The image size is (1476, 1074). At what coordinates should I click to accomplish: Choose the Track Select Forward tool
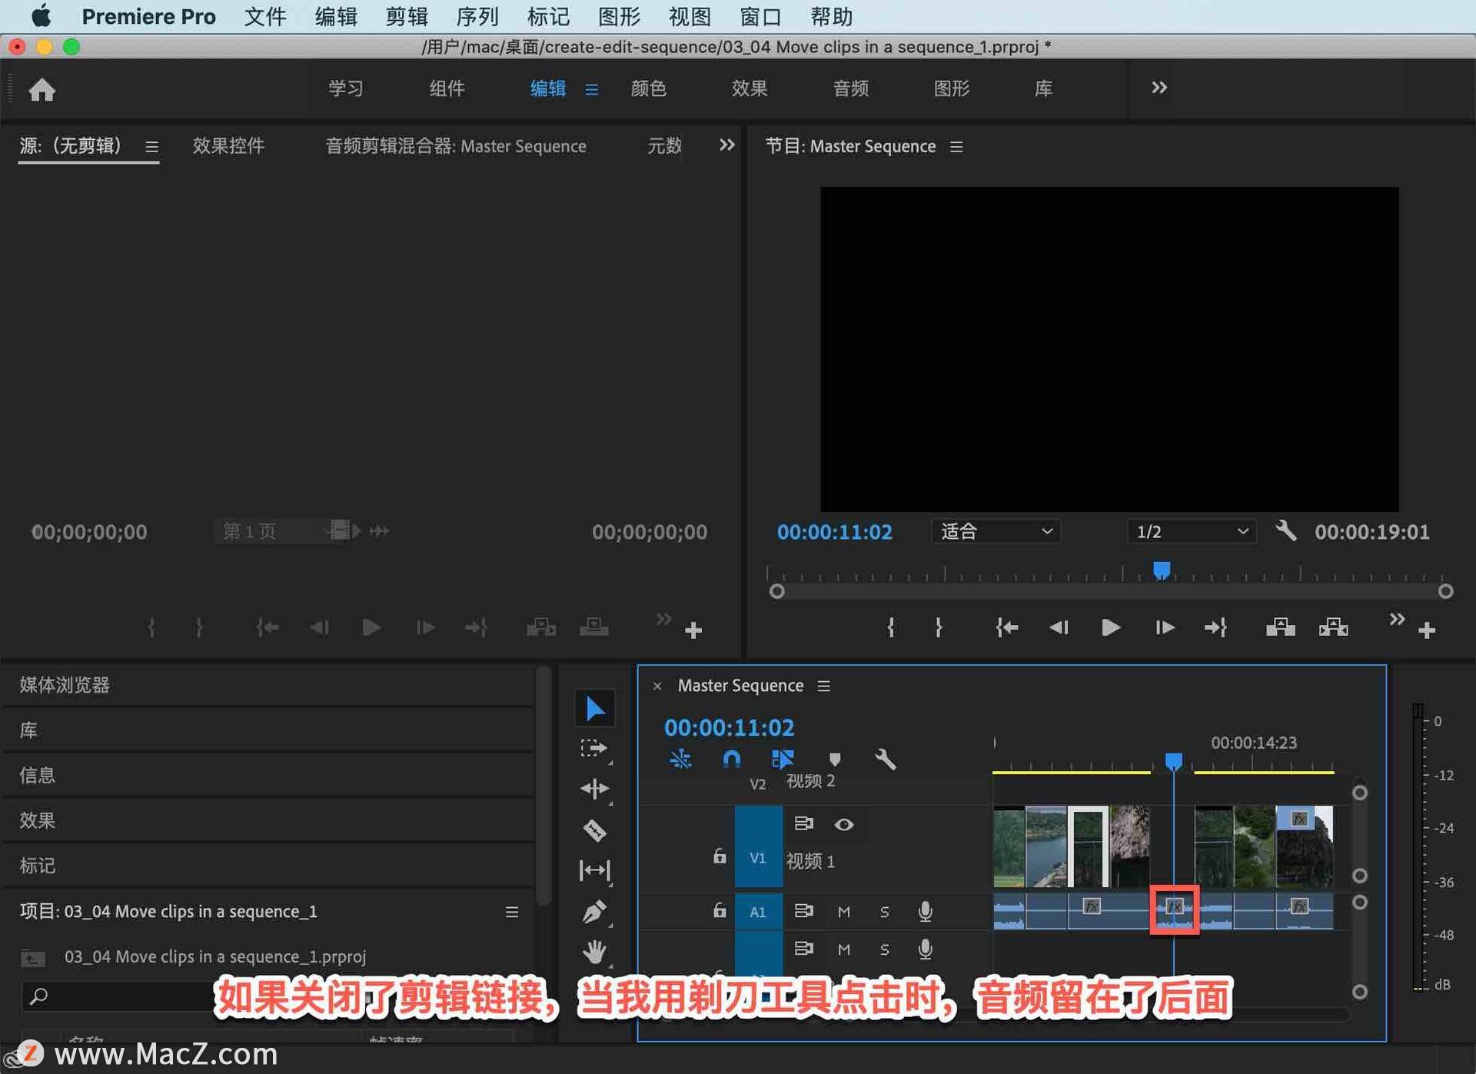point(594,748)
